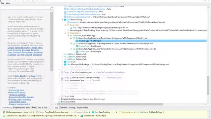Collapse the OutputItems folder node
Screen dimensions: 211x119
[x=65, y=33]
